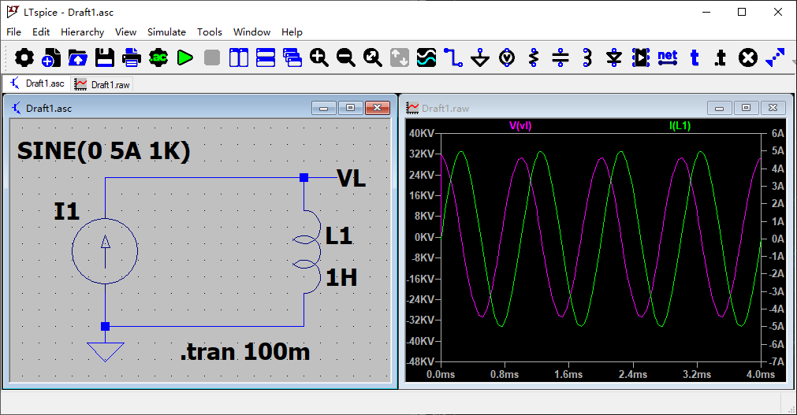
Task: Minimize the Draft1.raw child window
Action: point(719,108)
